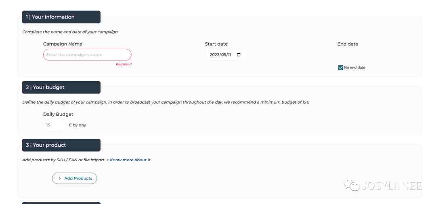
Task: Open the 'Know more about it' link
Action: click(130, 160)
